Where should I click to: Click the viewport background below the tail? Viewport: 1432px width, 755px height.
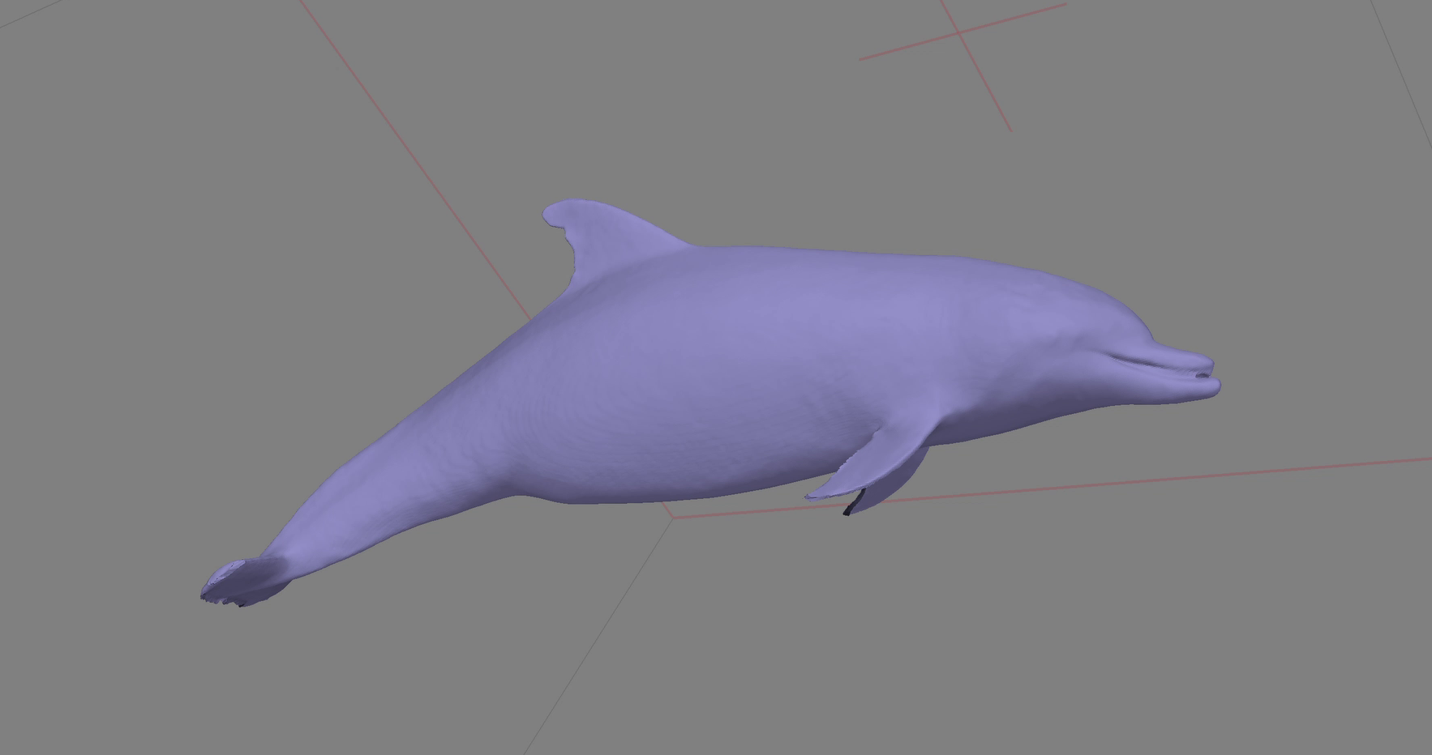tap(284, 689)
